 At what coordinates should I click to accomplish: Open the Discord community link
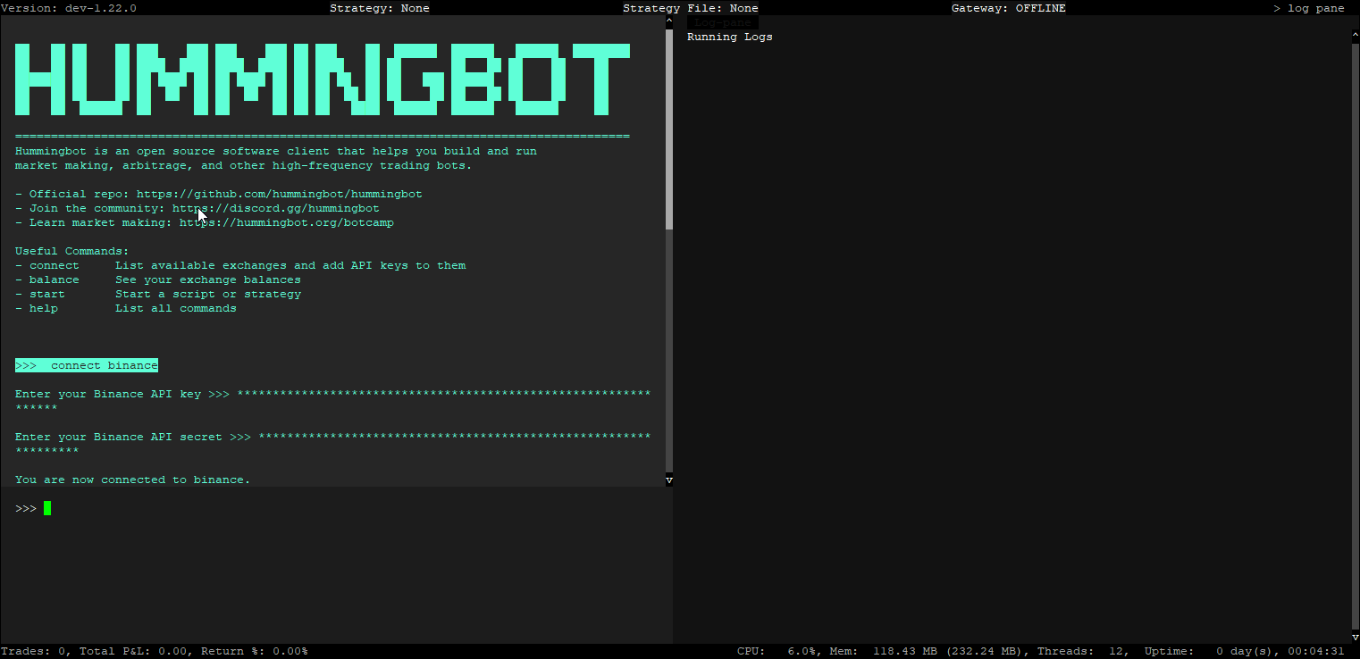coord(275,208)
